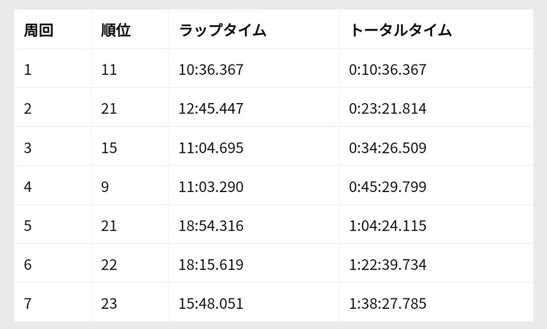This screenshot has width=547, height=329.
Task: Click rank 9 in lap 4 row
Action: [105, 187]
